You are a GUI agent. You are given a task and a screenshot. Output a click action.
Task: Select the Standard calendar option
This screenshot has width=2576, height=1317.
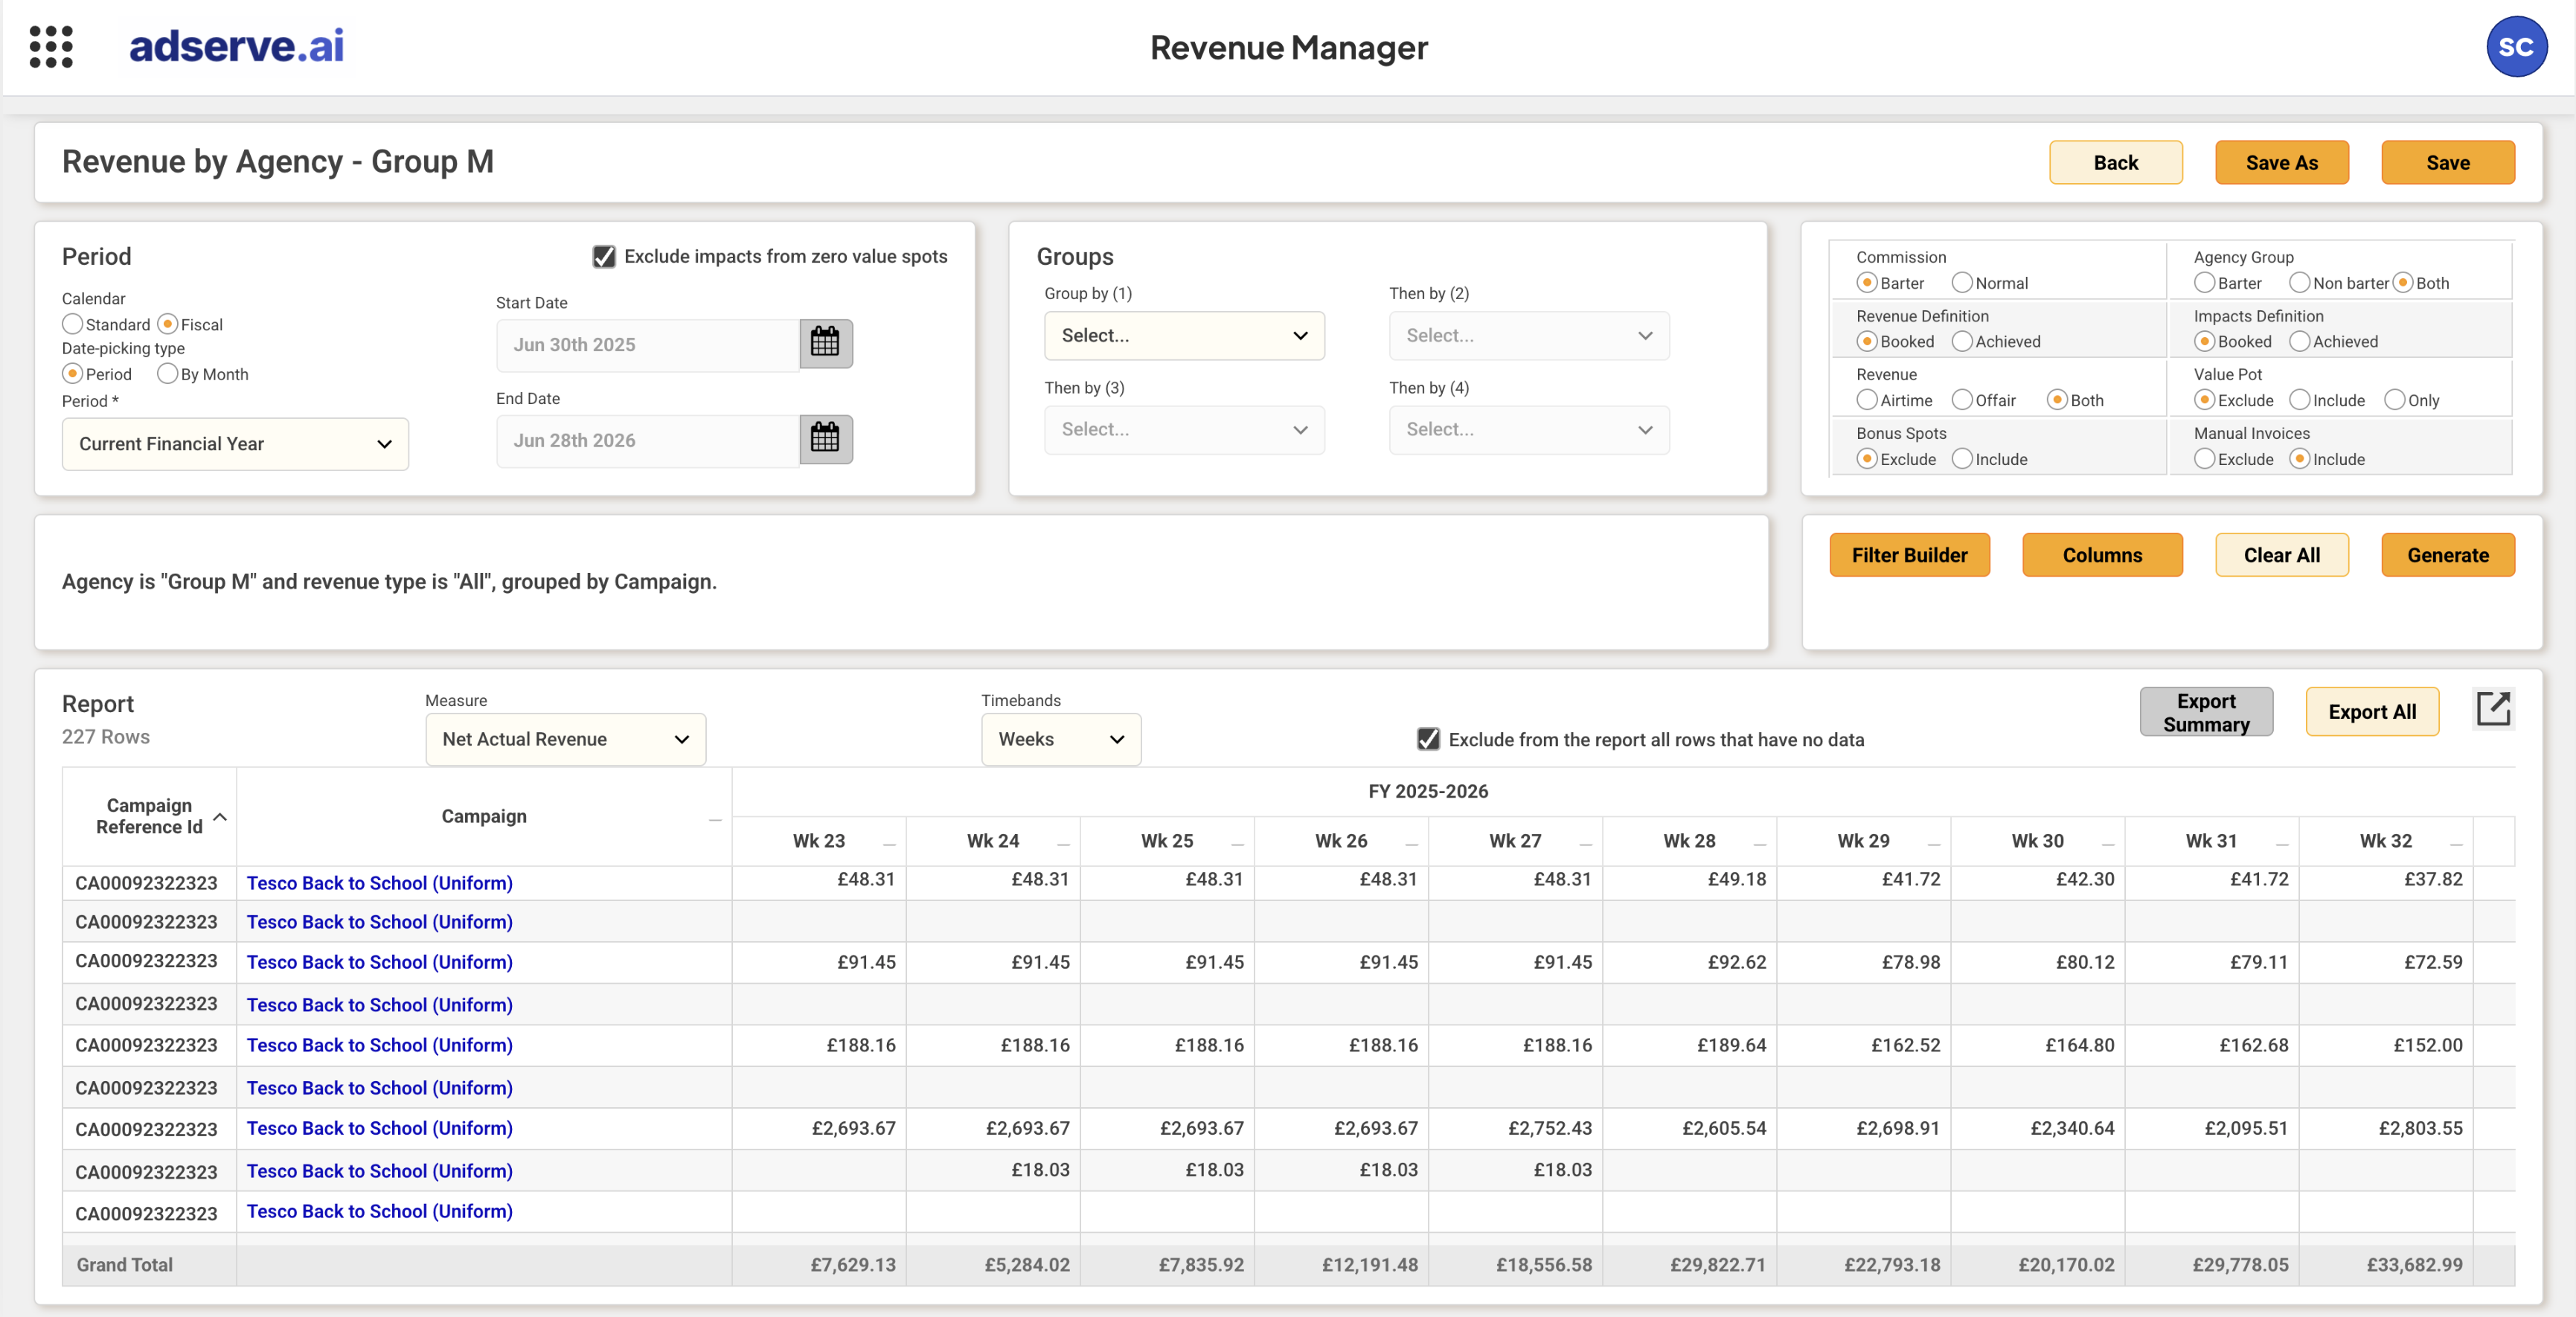pyautogui.click(x=72, y=324)
